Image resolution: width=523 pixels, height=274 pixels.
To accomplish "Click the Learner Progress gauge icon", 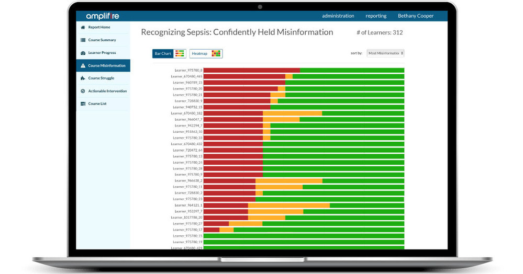I will pyautogui.click(x=83, y=53).
